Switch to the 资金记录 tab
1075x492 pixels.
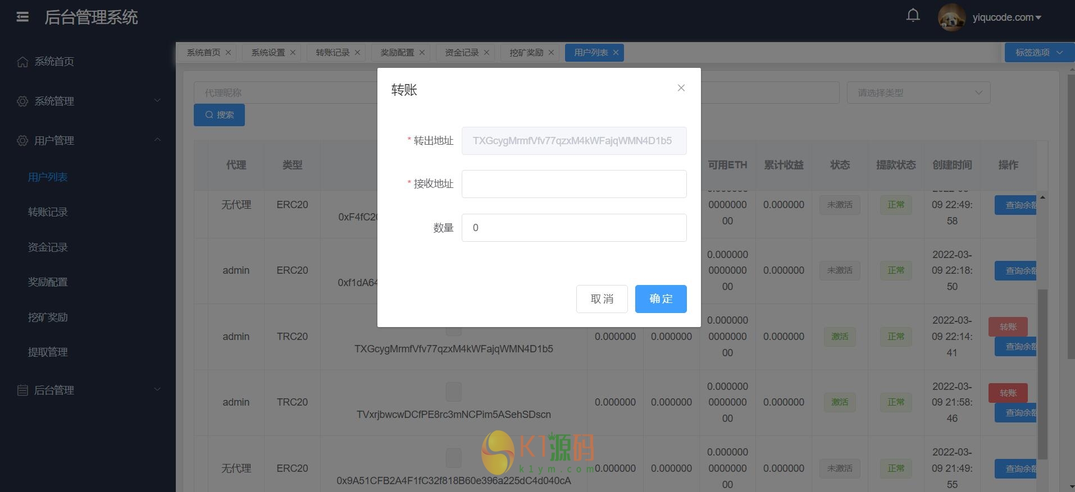pos(462,53)
